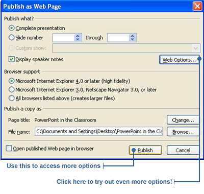Screen dimensions: 204x194
Task: Open the Web Options dialog
Action: (x=180, y=60)
